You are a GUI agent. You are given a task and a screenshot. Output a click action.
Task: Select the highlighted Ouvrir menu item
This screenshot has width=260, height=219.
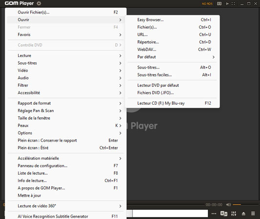pyautogui.click(x=66, y=19)
